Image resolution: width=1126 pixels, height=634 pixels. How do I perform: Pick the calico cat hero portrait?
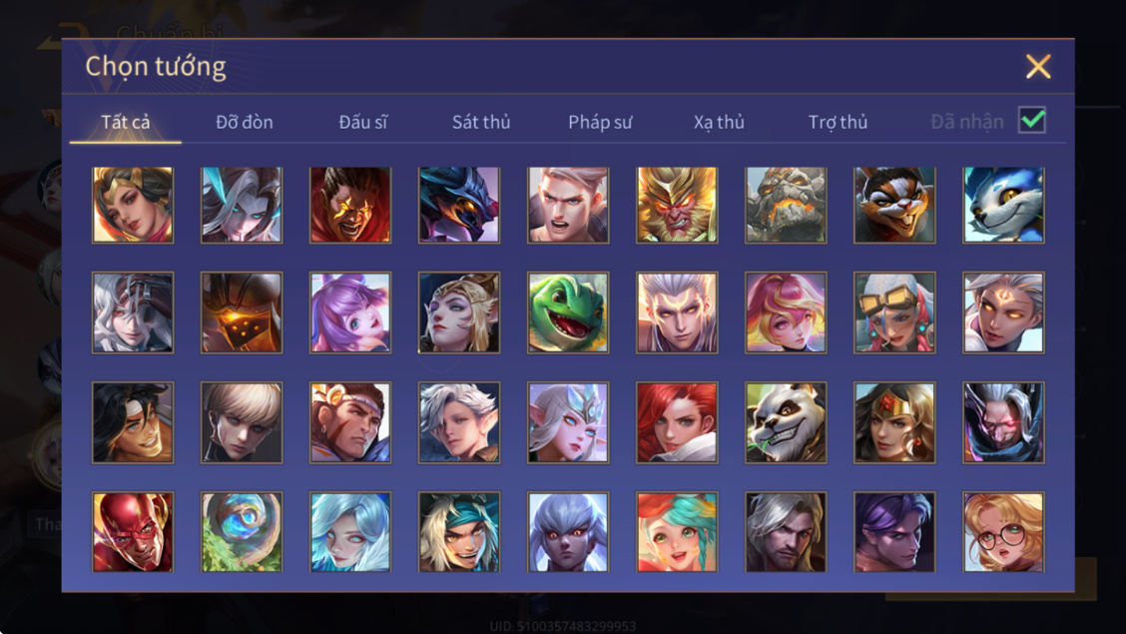pos(894,205)
